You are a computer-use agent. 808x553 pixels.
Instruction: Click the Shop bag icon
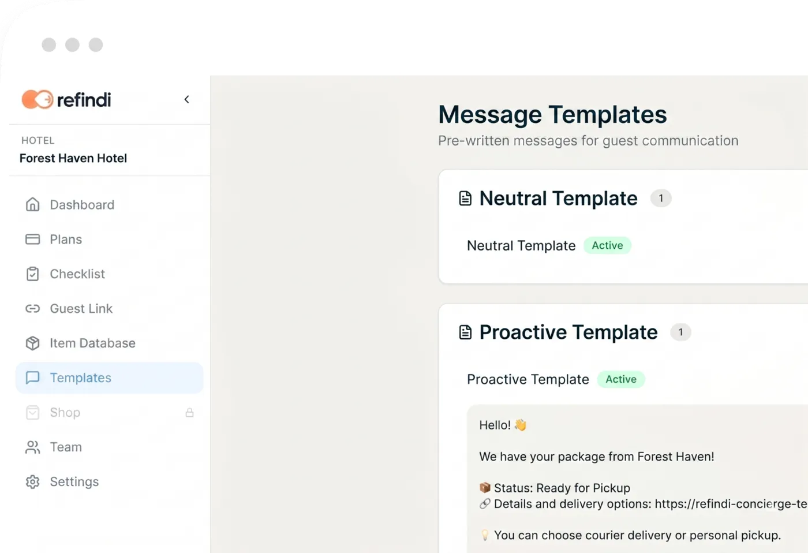coord(33,412)
